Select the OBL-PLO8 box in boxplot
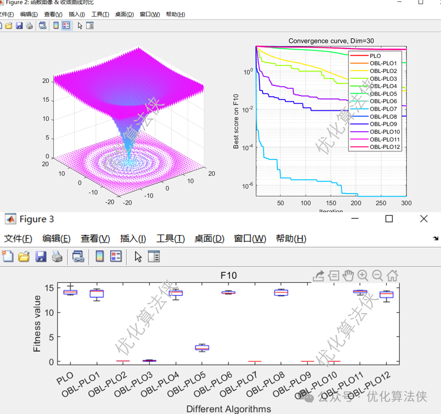The height and width of the screenshot is (414, 441). 281,292
